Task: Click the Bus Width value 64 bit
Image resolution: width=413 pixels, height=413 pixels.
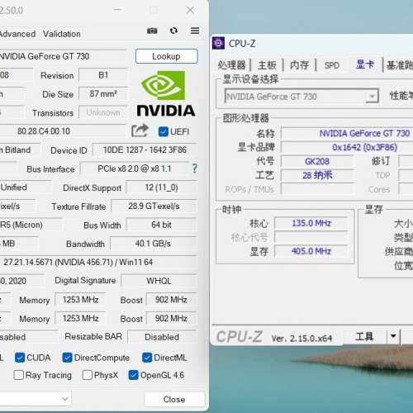Action: click(x=162, y=225)
